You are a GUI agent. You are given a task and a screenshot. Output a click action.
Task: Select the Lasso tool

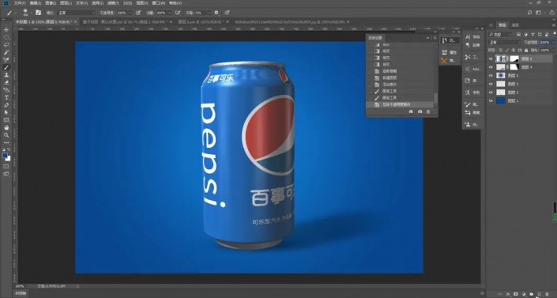click(x=6, y=45)
